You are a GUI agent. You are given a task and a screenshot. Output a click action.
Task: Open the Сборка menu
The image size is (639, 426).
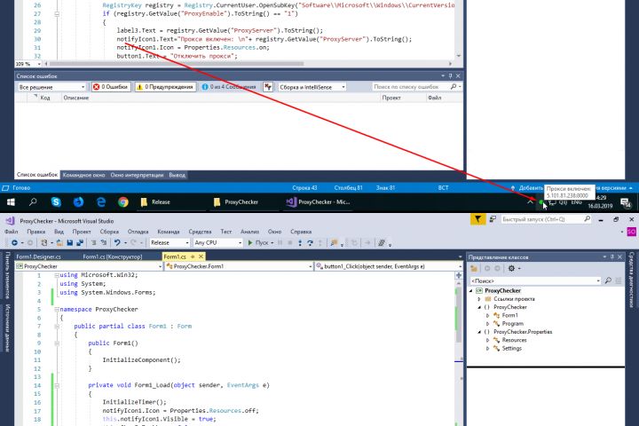(x=109, y=232)
